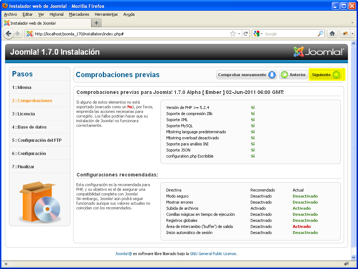Click the Google search input field
Viewport: 358px width, 269px height.
tap(290, 34)
